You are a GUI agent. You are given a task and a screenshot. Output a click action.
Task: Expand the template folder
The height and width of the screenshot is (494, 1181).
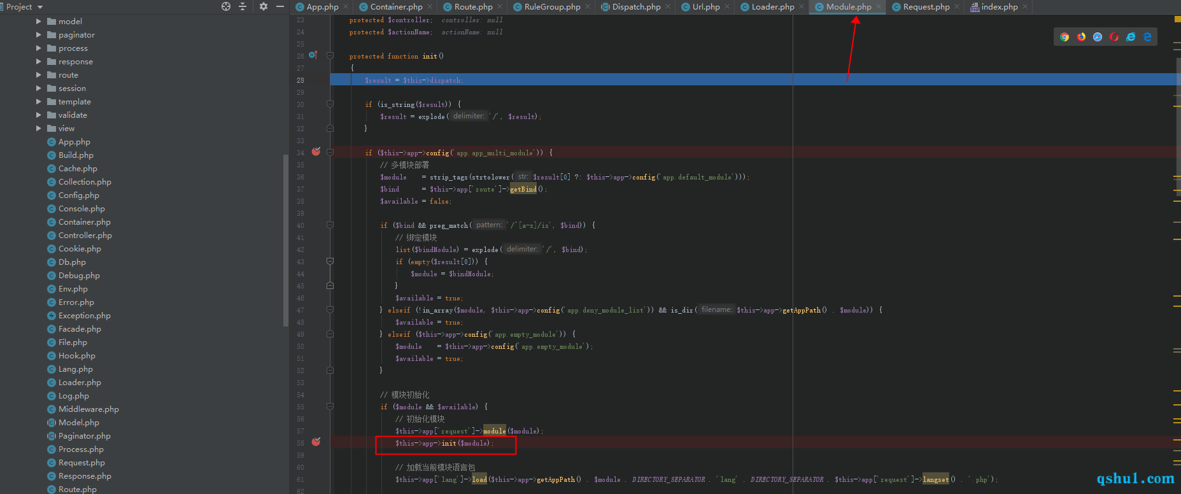pos(39,102)
